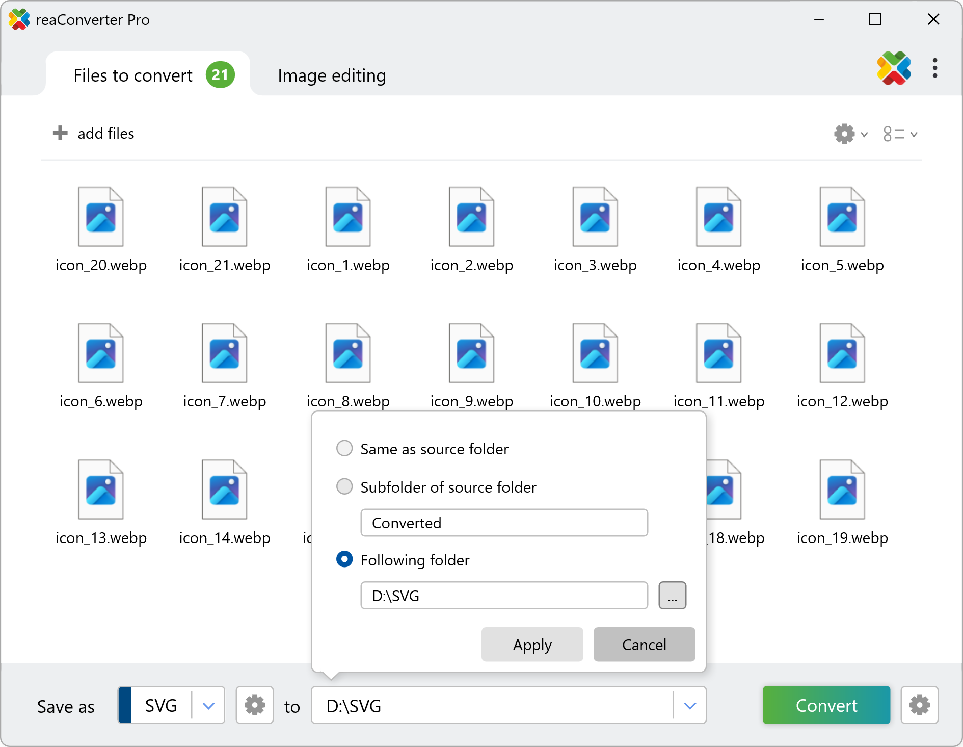Choose Subfolder of source folder option
Viewport: 963px width, 747px height.
click(344, 487)
